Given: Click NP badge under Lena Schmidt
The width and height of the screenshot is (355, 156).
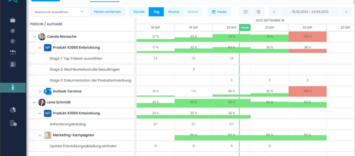Looking at the screenshot, I should [x=48, y=113].
